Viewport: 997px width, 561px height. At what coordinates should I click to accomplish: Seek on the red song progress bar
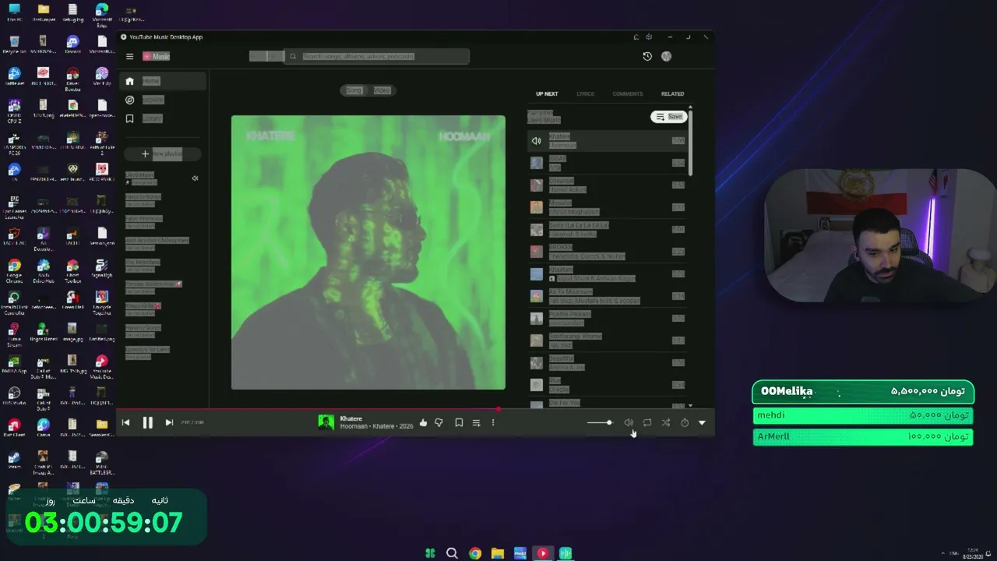pos(415,408)
